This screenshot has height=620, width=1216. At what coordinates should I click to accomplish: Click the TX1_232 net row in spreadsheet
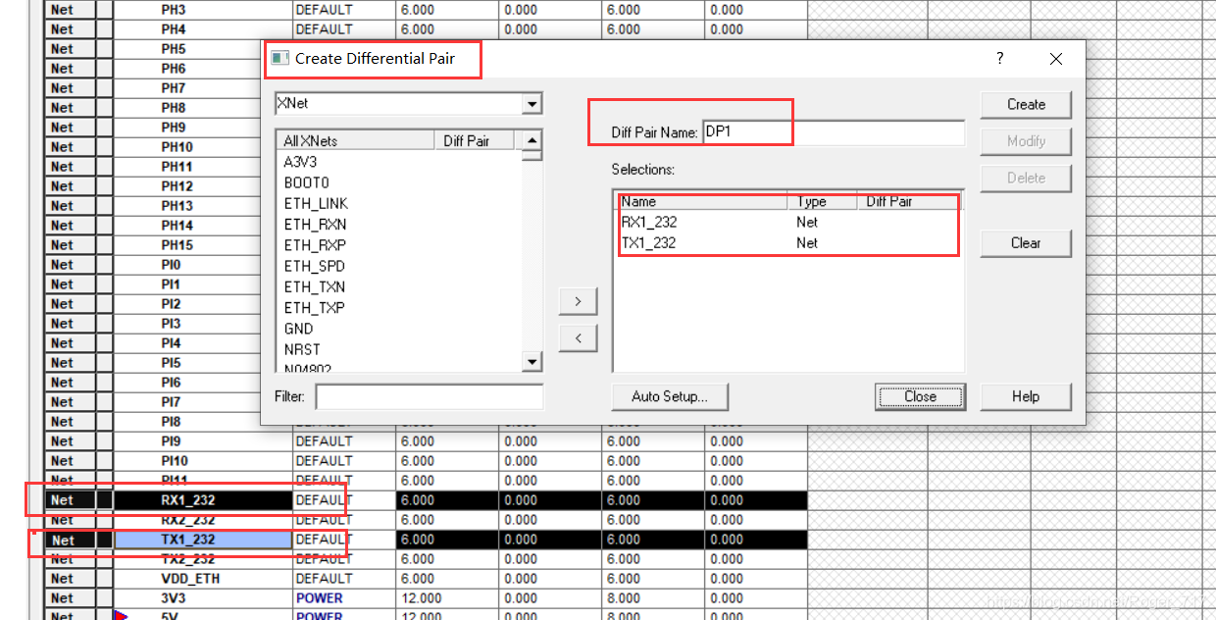203,540
